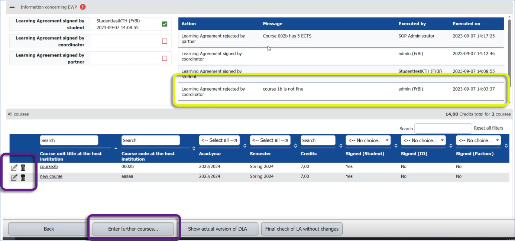The width and height of the screenshot is (515, 241).
Task: Collapse the Information concerning EWP section
Action: (x=12, y=7)
